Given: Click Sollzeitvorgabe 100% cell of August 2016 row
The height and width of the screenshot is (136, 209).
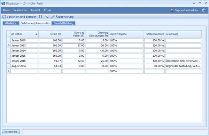Looking at the screenshot, I should (126, 66).
